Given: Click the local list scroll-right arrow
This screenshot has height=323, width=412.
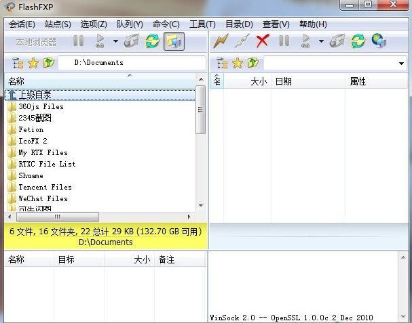Looking at the screenshot, I should tap(189, 217).
